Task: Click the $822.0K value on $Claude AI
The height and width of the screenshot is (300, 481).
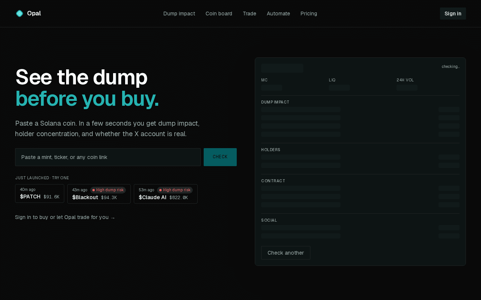Action: [179, 198]
